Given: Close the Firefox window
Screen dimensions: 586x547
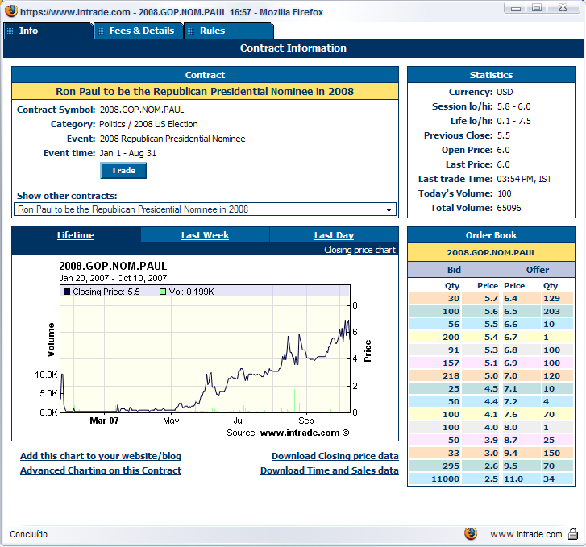Looking at the screenshot, I should 563,8.
